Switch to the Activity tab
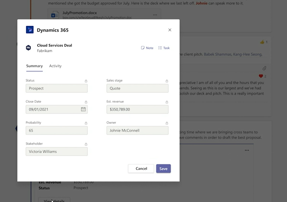 pos(55,66)
